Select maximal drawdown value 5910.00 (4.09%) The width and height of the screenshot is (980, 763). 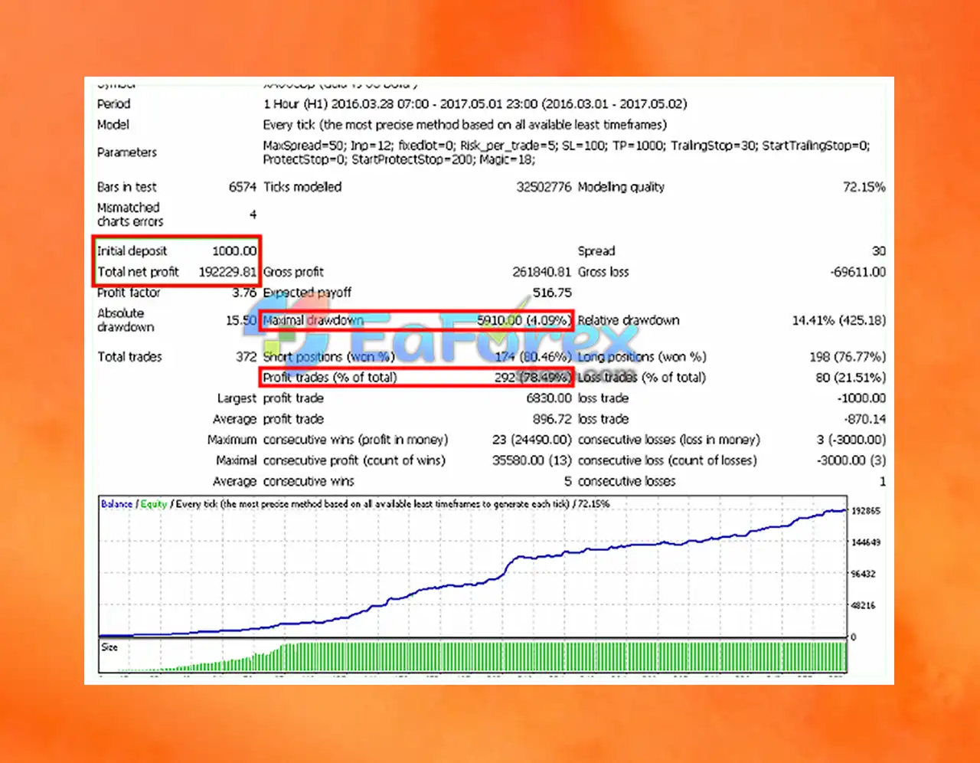coord(524,320)
